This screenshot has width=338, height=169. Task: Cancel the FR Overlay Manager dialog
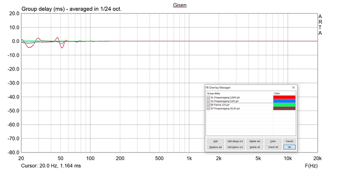click(289, 141)
